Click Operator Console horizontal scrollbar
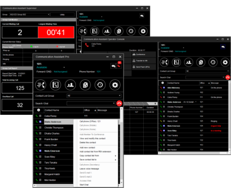231x188 pixels. 194,153
